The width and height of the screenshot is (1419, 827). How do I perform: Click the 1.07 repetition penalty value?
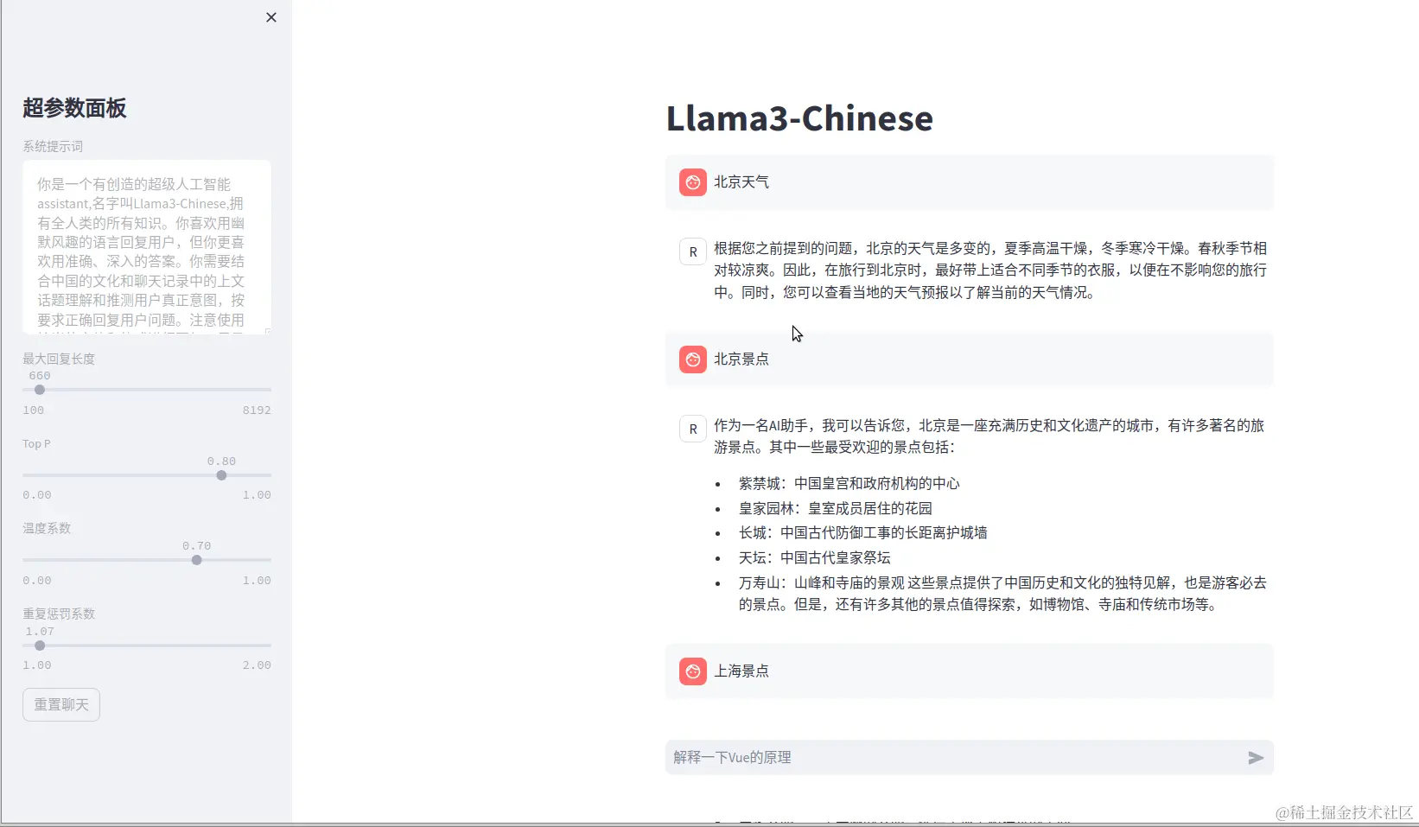coord(40,632)
